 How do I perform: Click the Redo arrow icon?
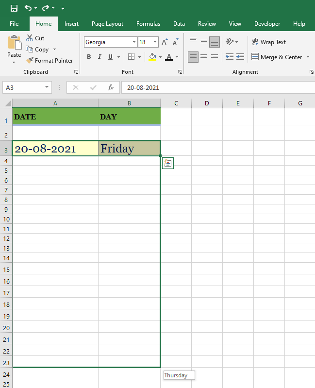46,8
